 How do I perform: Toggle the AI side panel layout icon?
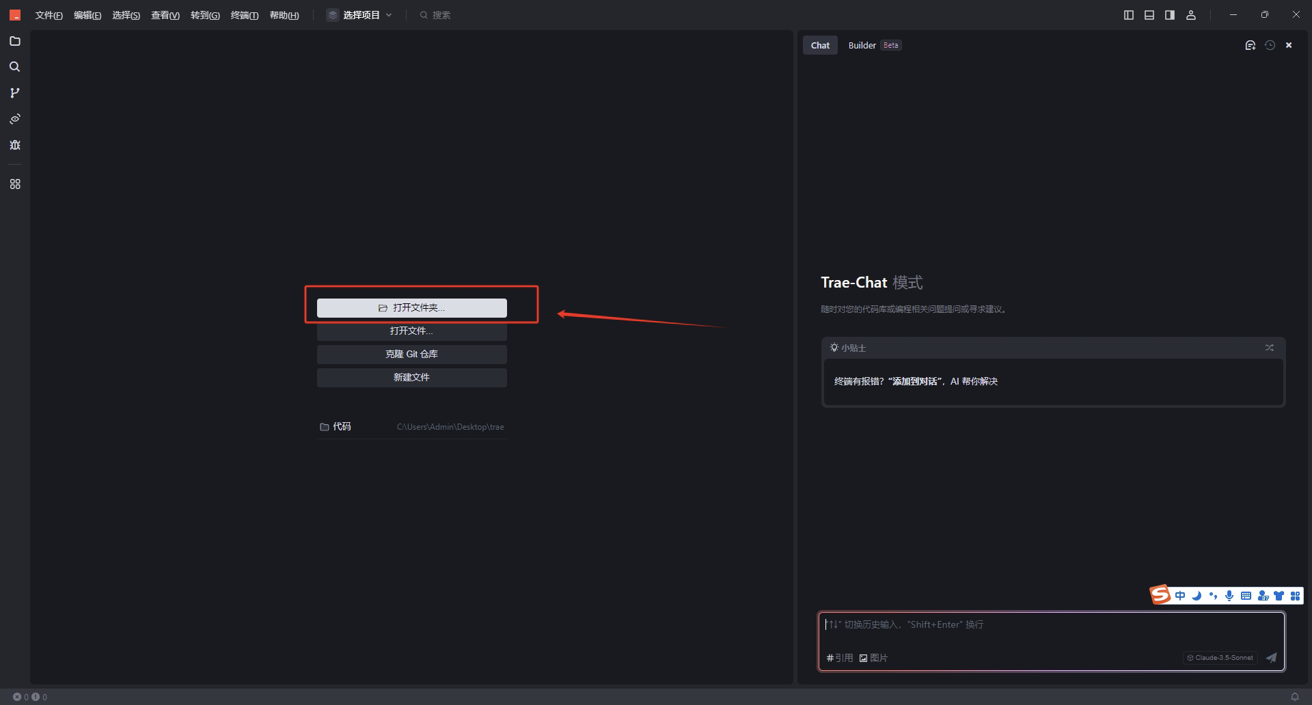[1170, 15]
